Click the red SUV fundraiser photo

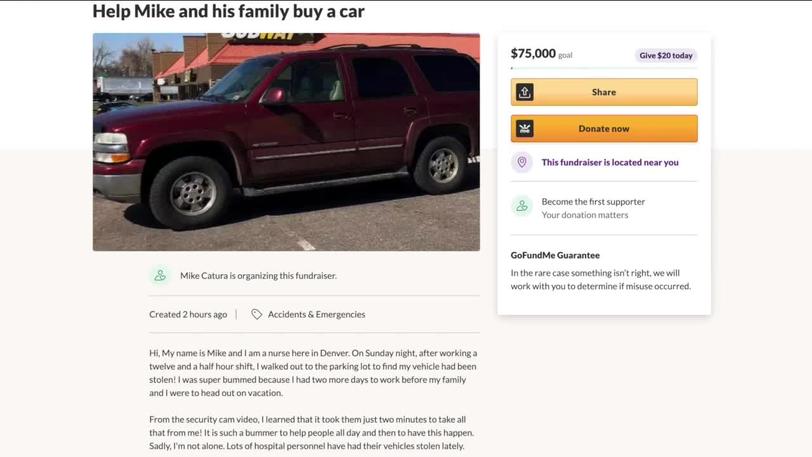point(286,142)
